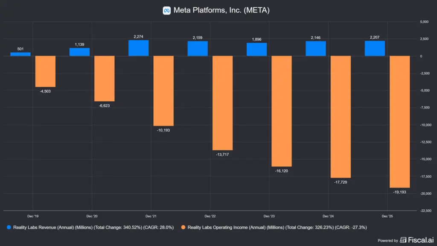Click the Meta logo icon beside the title

pyautogui.click(x=167, y=10)
